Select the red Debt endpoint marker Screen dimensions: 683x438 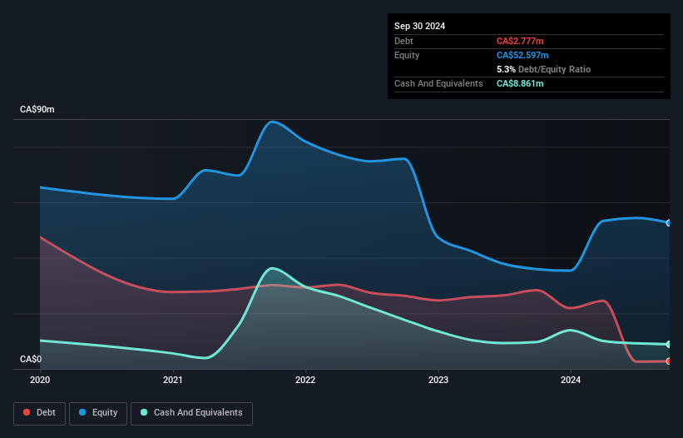click(x=669, y=361)
